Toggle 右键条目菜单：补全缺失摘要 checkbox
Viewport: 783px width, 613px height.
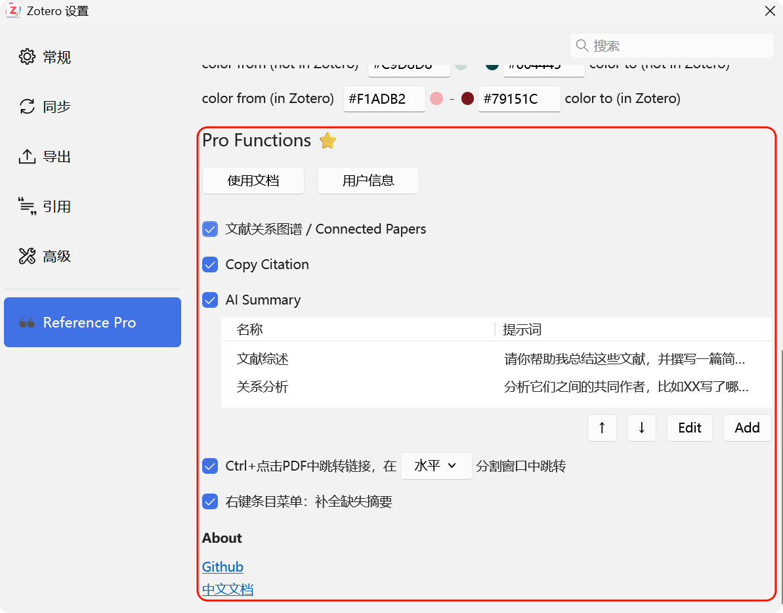(x=210, y=501)
